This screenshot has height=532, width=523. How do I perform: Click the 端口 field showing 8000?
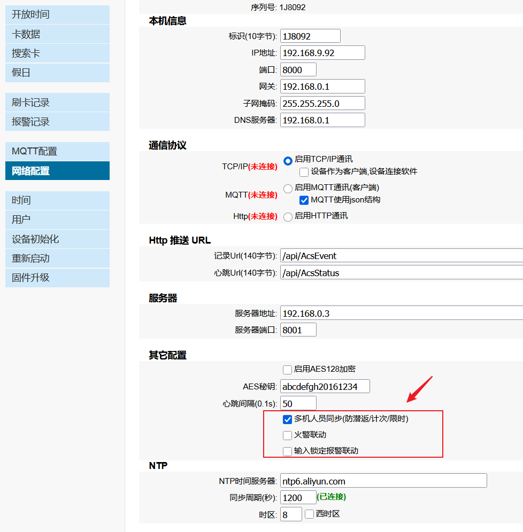coord(298,70)
